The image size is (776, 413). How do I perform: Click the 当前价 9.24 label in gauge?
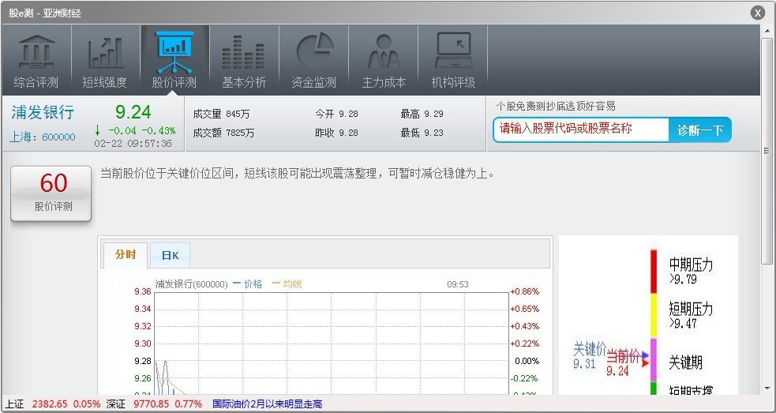(623, 363)
